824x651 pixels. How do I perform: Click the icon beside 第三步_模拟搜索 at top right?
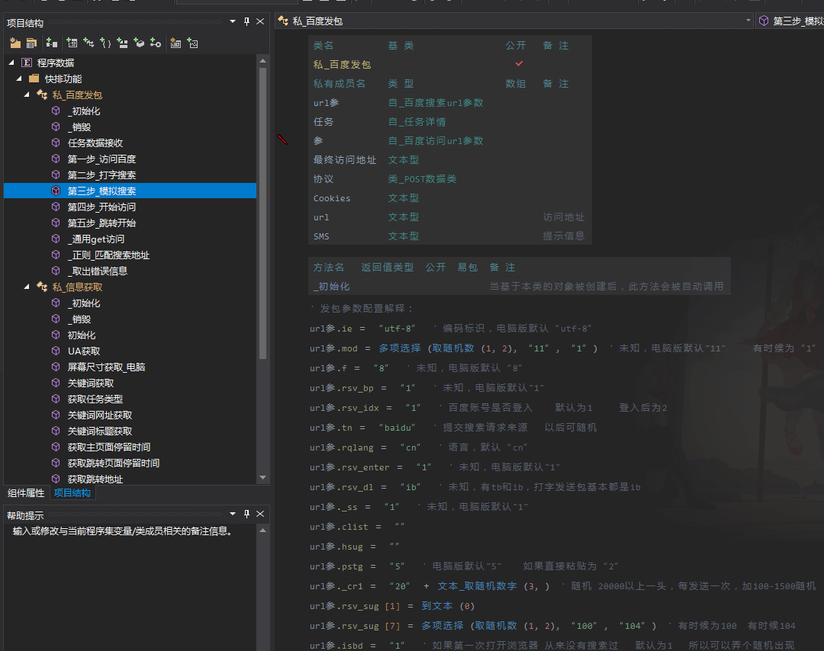764,21
